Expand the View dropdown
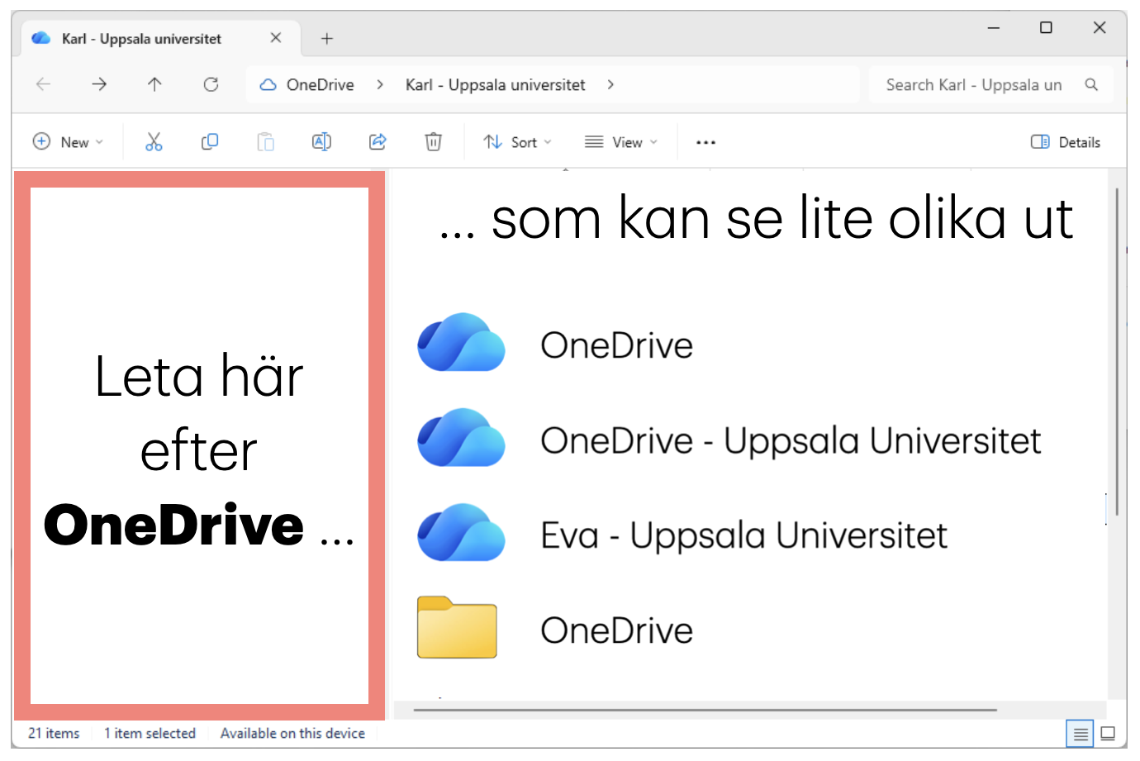Viewport: 1140px width, 761px height. [621, 142]
